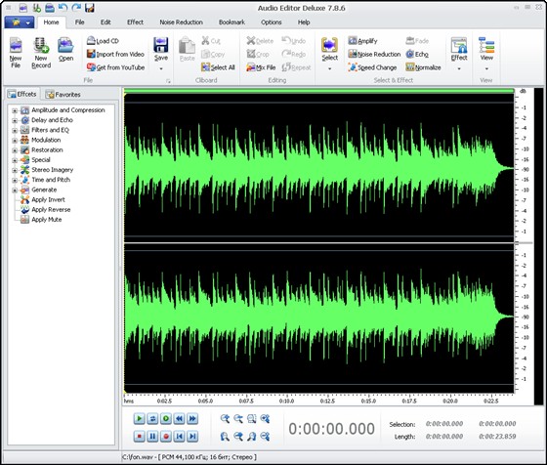Screen dimensions: 547x465
Task: Apply the Amplify effect
Action: [x=362, y=41]
